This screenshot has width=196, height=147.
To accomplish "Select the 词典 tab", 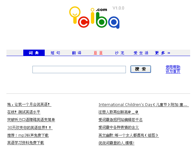I will 34,53.
